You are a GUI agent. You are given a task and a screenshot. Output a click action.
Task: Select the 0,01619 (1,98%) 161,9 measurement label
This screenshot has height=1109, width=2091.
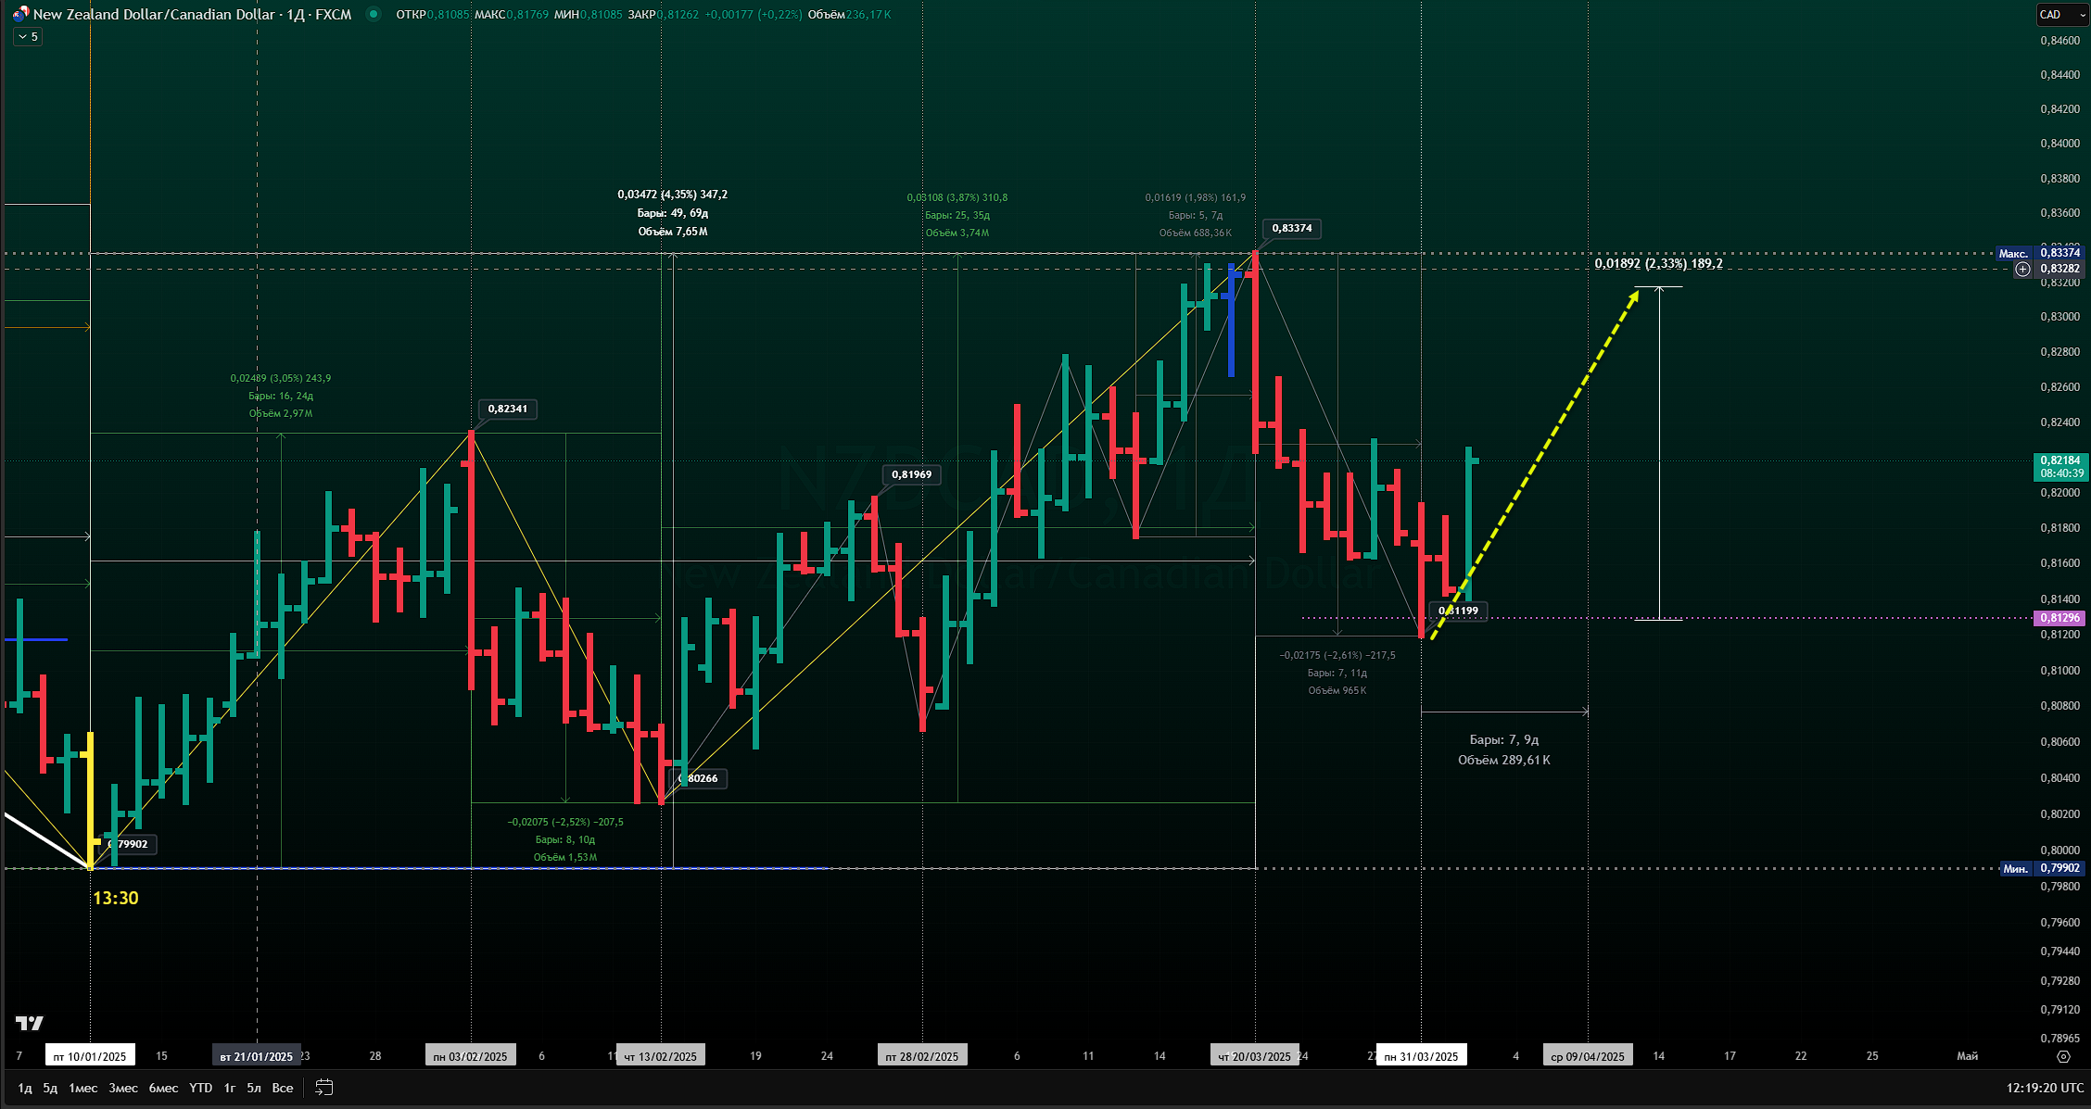pos(1196,197)
